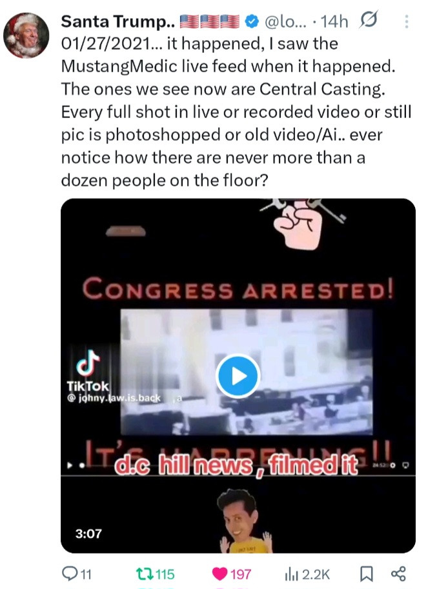426x589 pixels.
Task: Click the @johny.law.is.back TikTok username
Action: point(114,398)
